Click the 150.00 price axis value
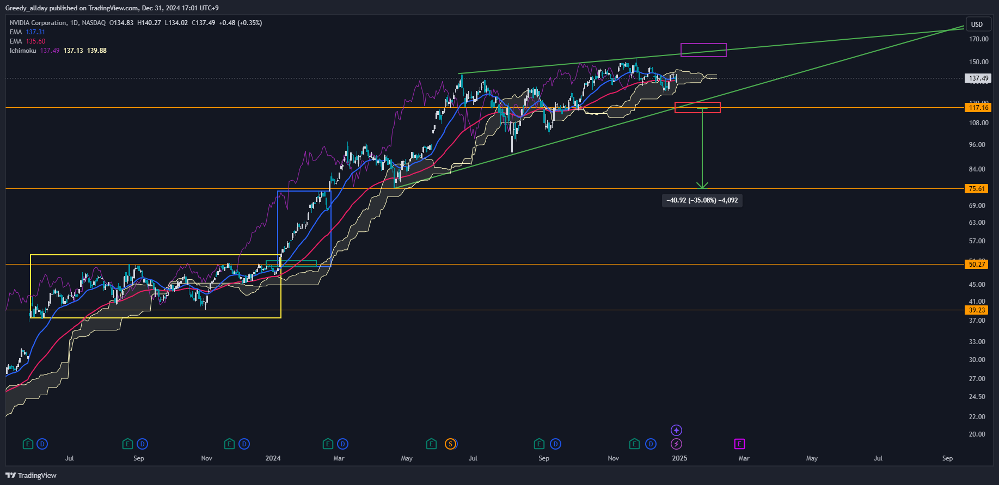This screenshot has height=485, width=999. coord(978,62)
